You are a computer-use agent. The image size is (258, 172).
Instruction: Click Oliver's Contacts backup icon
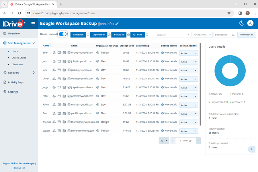pyautogui.click(x=69, y=79)
